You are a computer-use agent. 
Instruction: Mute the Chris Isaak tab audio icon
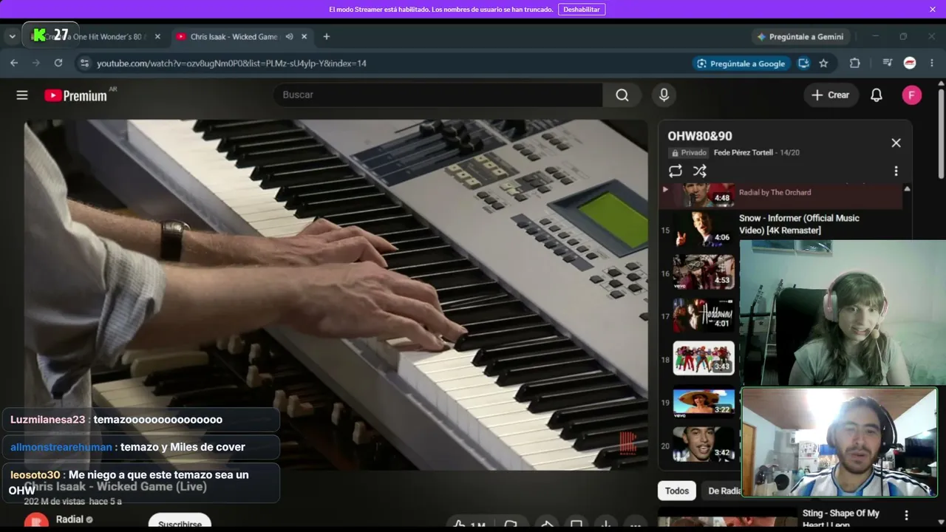(290, 36)
